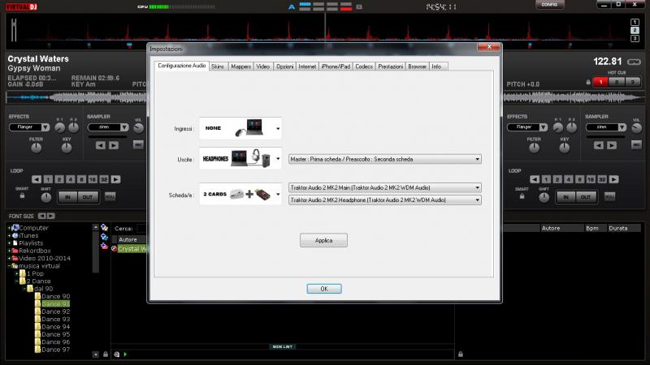Open the Scheda/e 2 CARDS dropdown
The image size is (650, 365).
tap(240, 194)
